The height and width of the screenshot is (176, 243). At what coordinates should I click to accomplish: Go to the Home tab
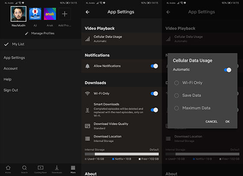pos(8,169)
